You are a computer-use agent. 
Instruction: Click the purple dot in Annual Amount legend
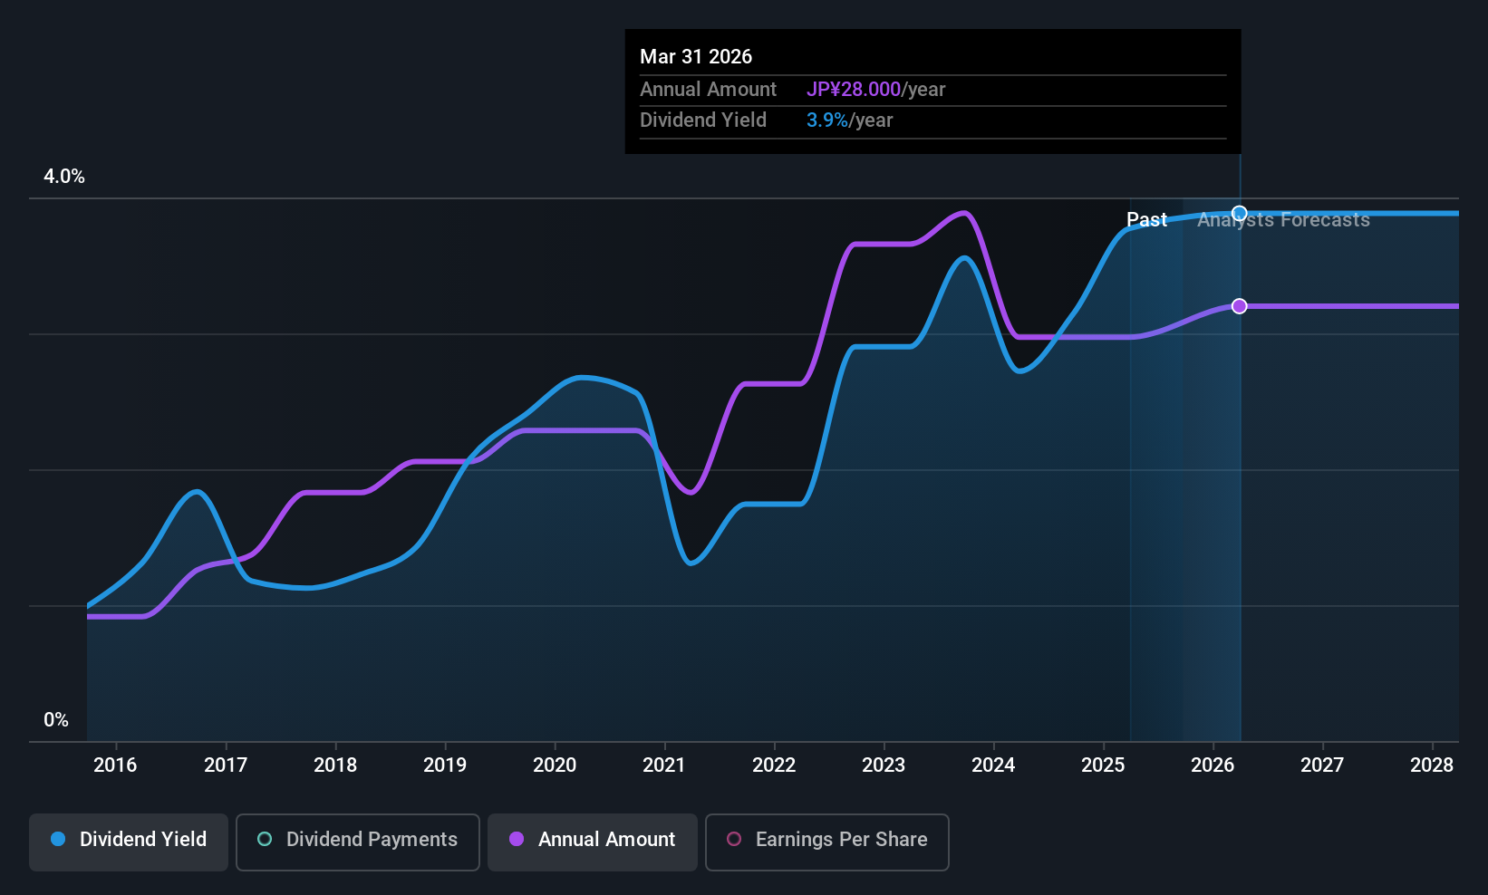pyautogui.click(x=517, y=839)
